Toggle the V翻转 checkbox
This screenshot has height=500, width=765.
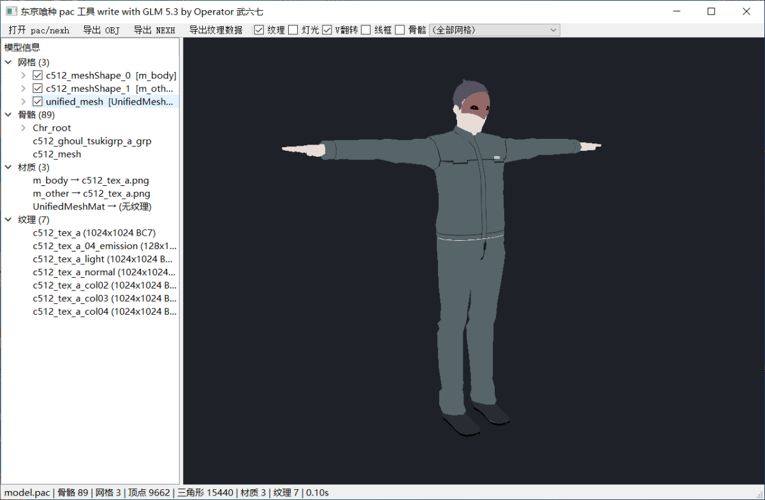tap(327, 30)
